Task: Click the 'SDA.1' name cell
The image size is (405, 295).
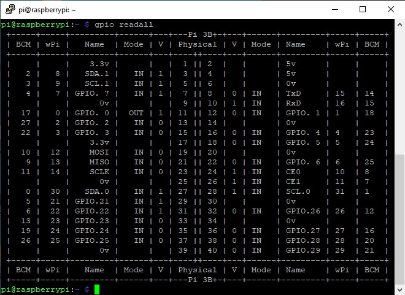Action: pos(97,74)
